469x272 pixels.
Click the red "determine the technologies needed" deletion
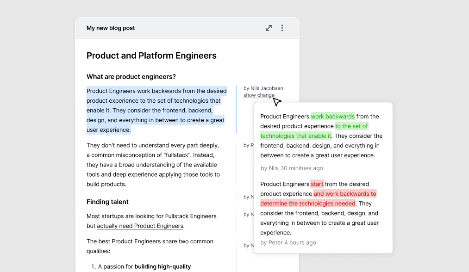pyautogui.click(x=308, y=204)
